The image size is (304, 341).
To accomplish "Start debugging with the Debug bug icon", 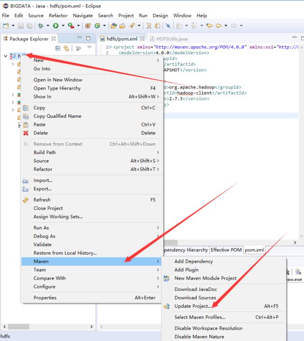I will tap(41, 26).
